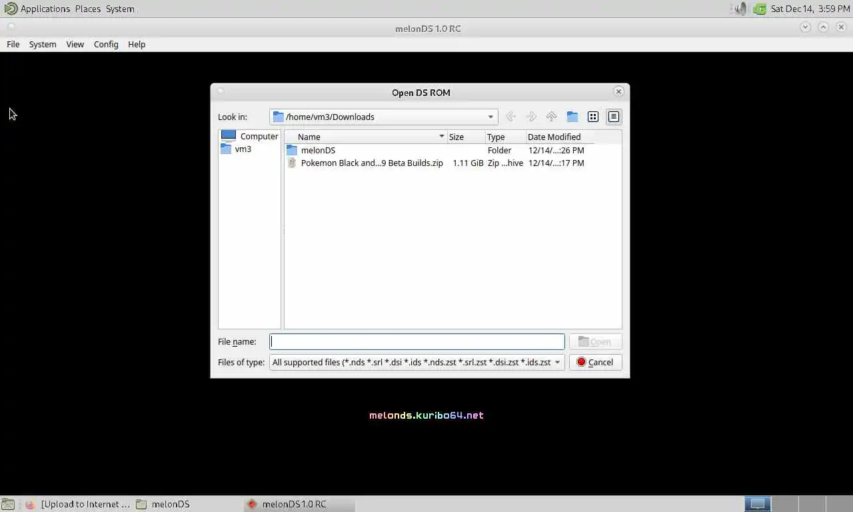Click the Open button in dialog
This screenshot has width=853, height=512.
coord(595,341)
